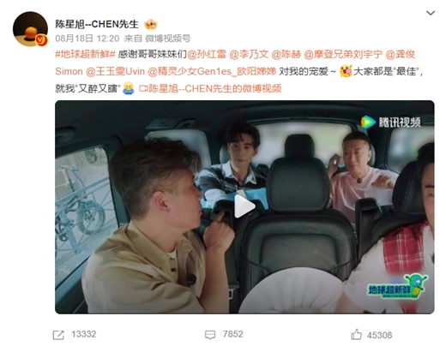The width and height of the screenshot is (446, 346).
Task: Repost using the share icon
Action: coord(58,335)
